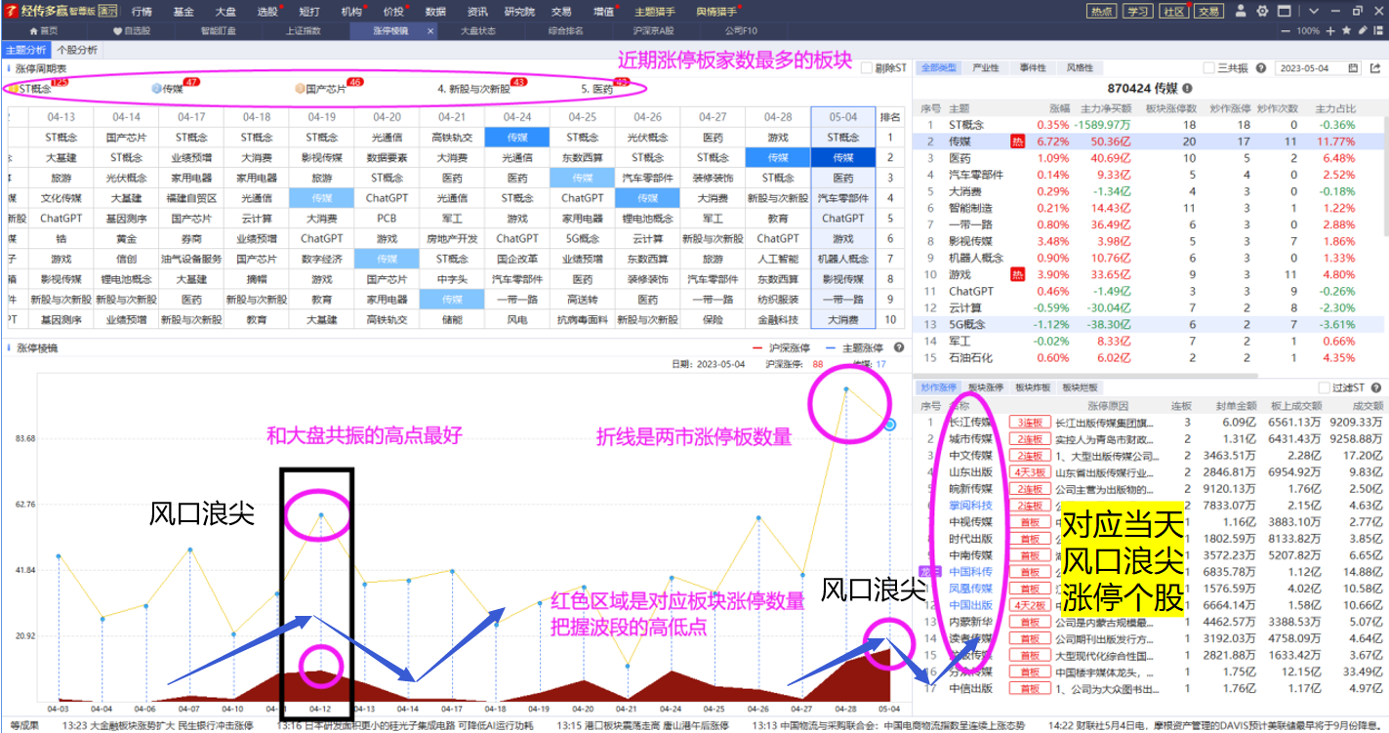The height and width of the screenshot is (733, 1389).
Task: Open the 主题猎手 menu
Action: pyautogui.click(x=654, y=12)
